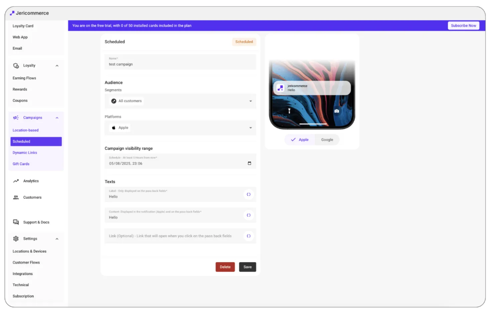Insert variable in Label text field

248,195
